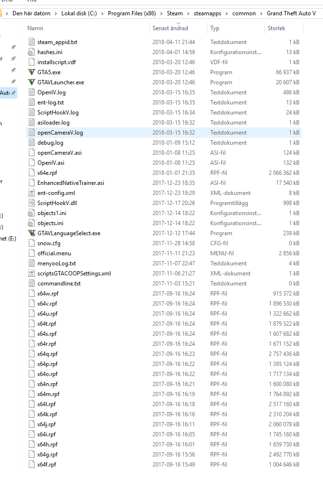The image size is (323, 479).
Task: Click the objects.ini file icon
Action: coord(31,223)
